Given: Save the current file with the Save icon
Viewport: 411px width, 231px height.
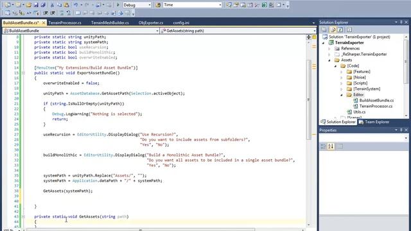Looking at the screenshot, I should pyautogui.click(x=36, y=4).
